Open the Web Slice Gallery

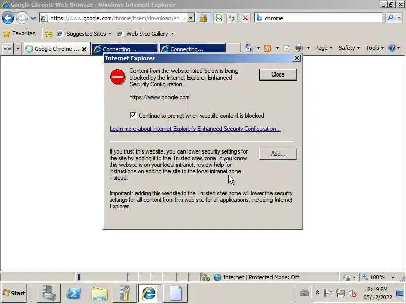(x=145, y=34)
